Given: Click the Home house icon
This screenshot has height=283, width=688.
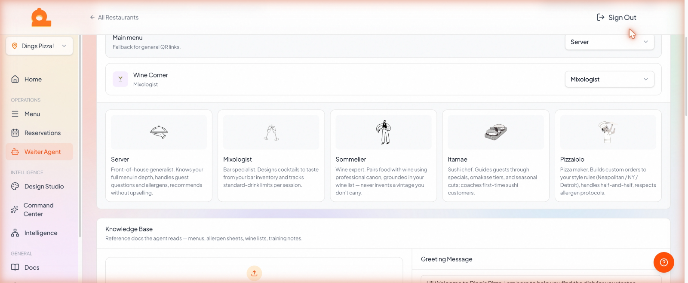Looking at the screenshot, I should 15,79.
